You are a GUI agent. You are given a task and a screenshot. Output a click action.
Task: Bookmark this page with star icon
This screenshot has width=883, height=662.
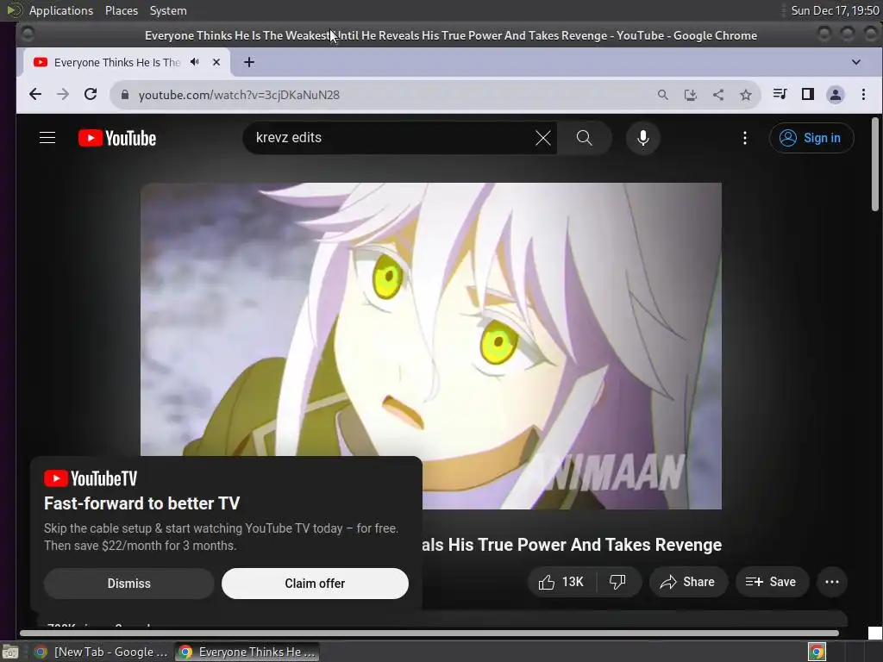point(746,95)
